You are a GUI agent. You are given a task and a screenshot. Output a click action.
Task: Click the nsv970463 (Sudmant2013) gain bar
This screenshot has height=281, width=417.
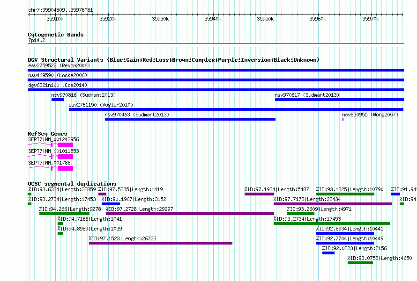coord(190,119)
